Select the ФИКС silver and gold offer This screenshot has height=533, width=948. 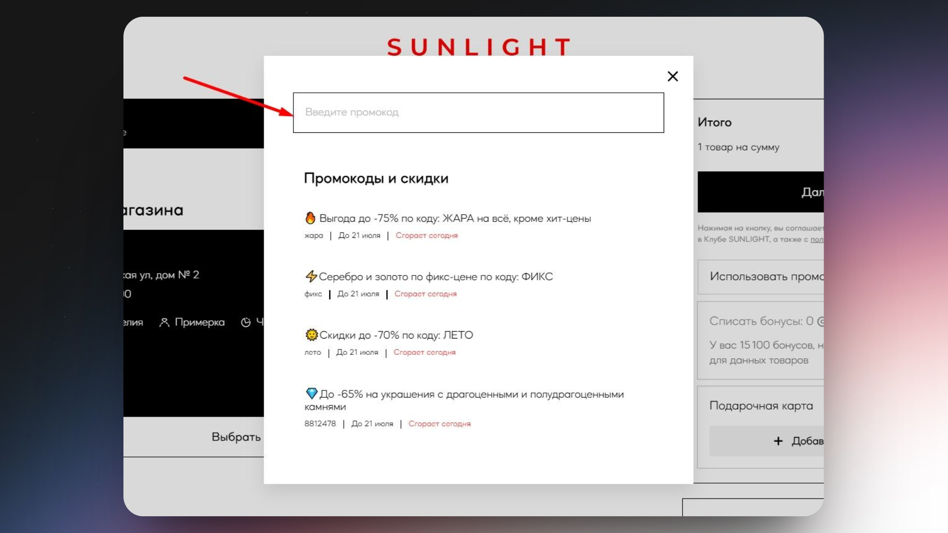coord(435,276)
